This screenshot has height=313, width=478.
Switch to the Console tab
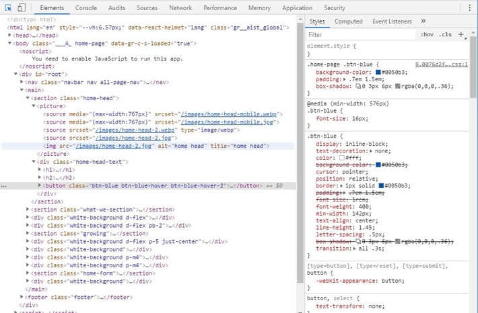click(86, 8)
